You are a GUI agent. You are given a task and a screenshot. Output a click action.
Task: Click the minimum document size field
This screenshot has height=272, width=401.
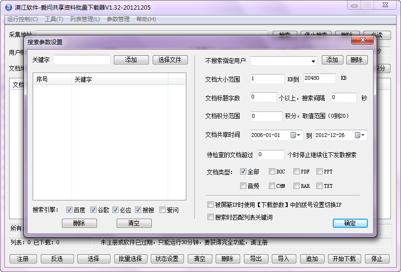click(x=267, y=78)
